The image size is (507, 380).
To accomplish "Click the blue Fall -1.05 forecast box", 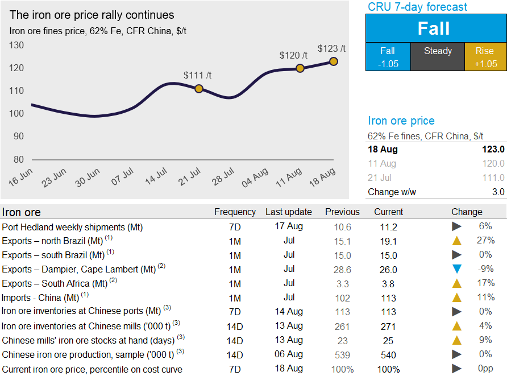I will click(387, 57).
